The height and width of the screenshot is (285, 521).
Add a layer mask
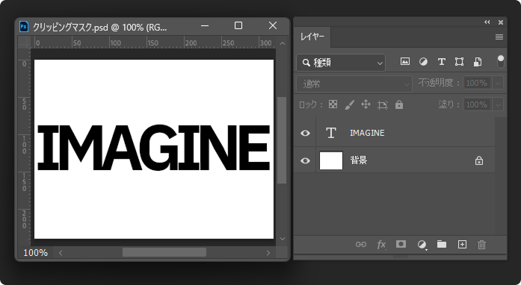[401, 244]
